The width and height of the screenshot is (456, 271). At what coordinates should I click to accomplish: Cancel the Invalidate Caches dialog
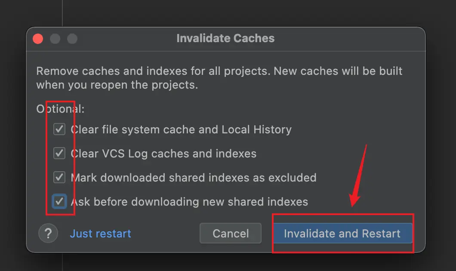pyautogui.click(x=231, y=234)
